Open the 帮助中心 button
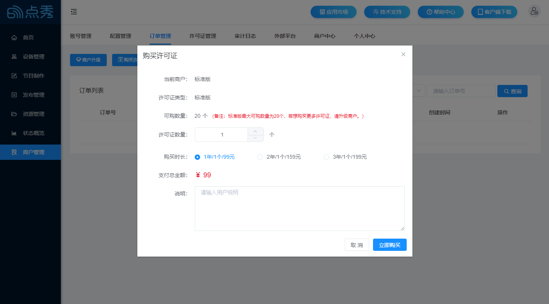This screenshot has height=304, width=549. (x=441, y=12)
